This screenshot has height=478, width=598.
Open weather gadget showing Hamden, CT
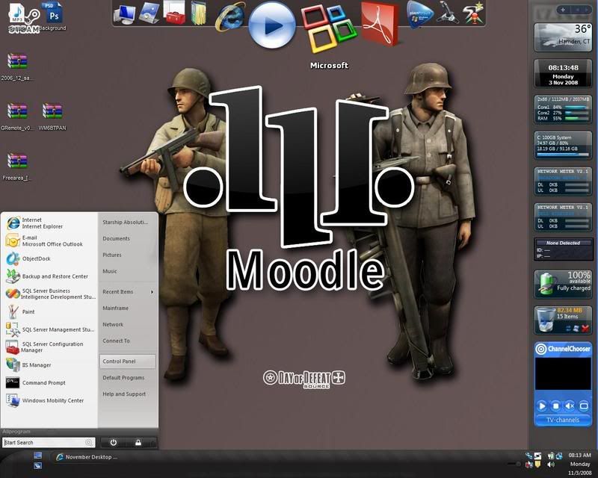click(x=564, y=37)
